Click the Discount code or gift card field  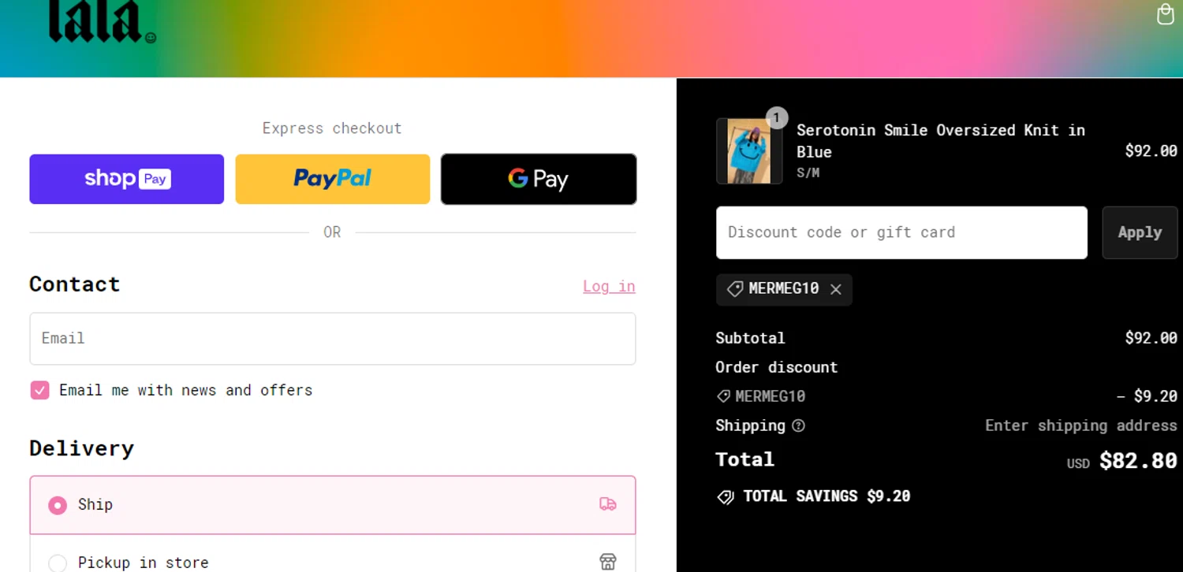pos(901,232)
